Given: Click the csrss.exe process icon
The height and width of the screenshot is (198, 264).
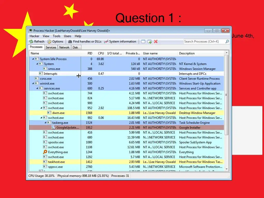Looking at the screenshot, I should coord(37,78).
